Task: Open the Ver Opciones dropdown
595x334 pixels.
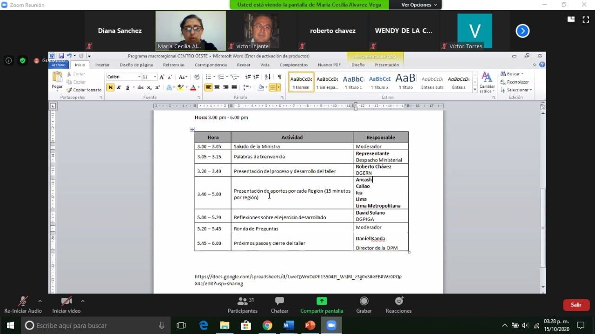Action: click(419, 5)
